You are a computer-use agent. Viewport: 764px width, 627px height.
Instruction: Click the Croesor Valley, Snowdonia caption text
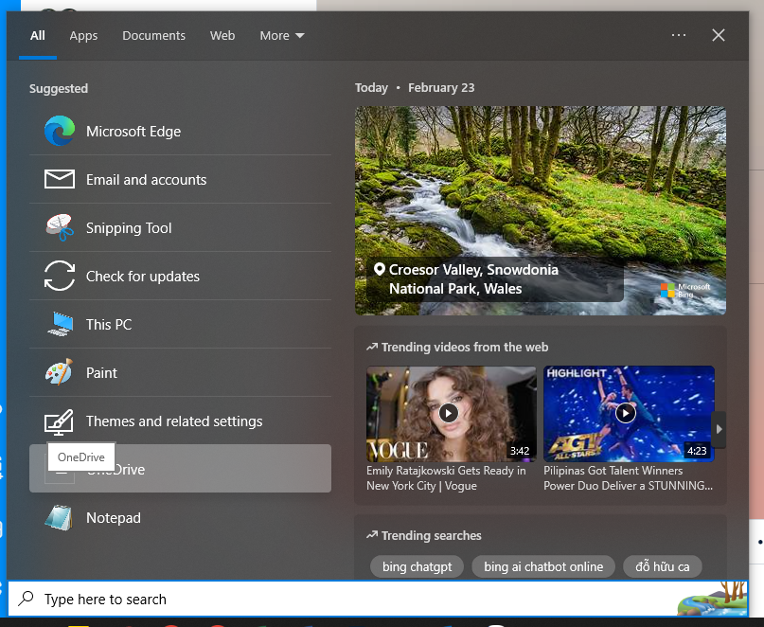click(473, 278)
